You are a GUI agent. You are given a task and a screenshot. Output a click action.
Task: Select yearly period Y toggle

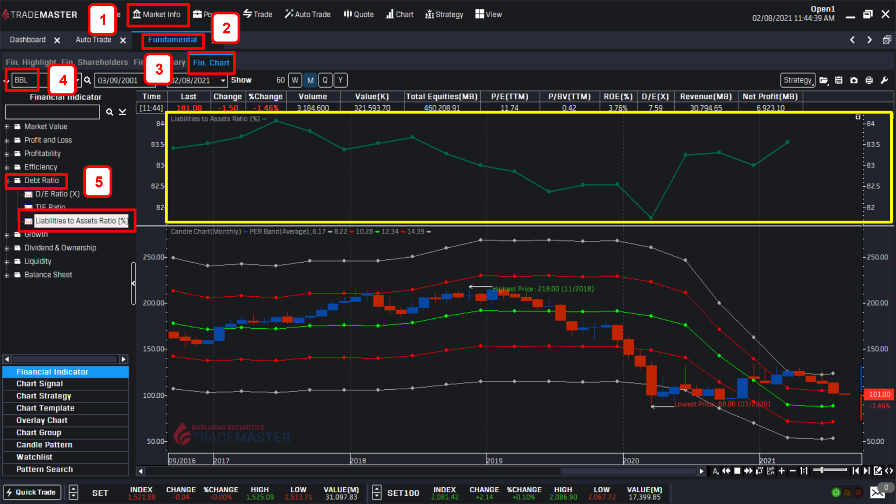(341, 80)
